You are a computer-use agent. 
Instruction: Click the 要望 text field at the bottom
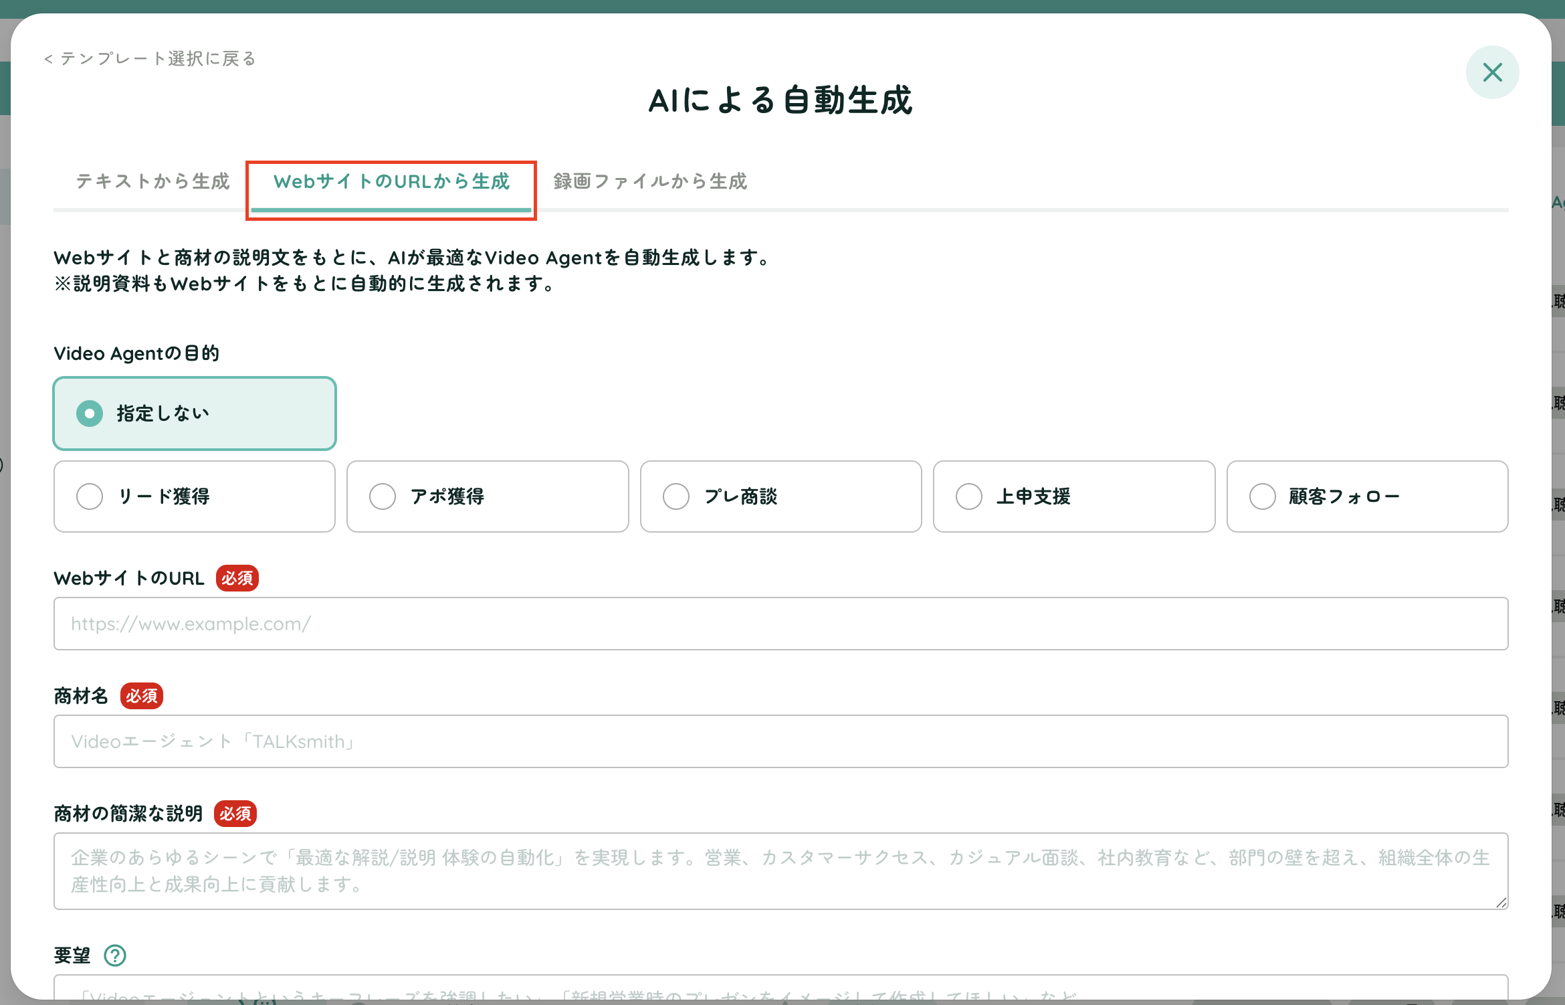point(780,988)
